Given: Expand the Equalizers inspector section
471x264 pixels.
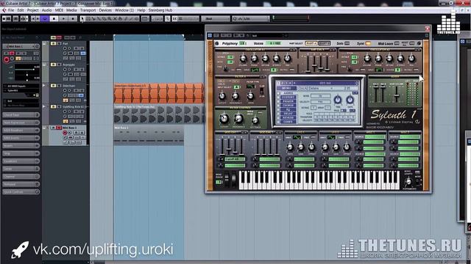Looking at the screenshot, I should 21,161.
